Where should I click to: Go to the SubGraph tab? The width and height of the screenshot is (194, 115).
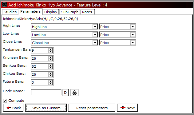click(69, 12)
